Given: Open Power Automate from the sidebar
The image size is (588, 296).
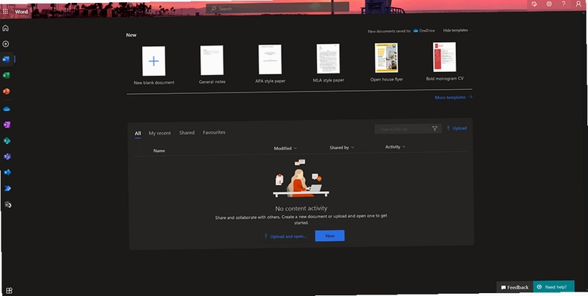Looking at the screenshot, I should point(7,189).
